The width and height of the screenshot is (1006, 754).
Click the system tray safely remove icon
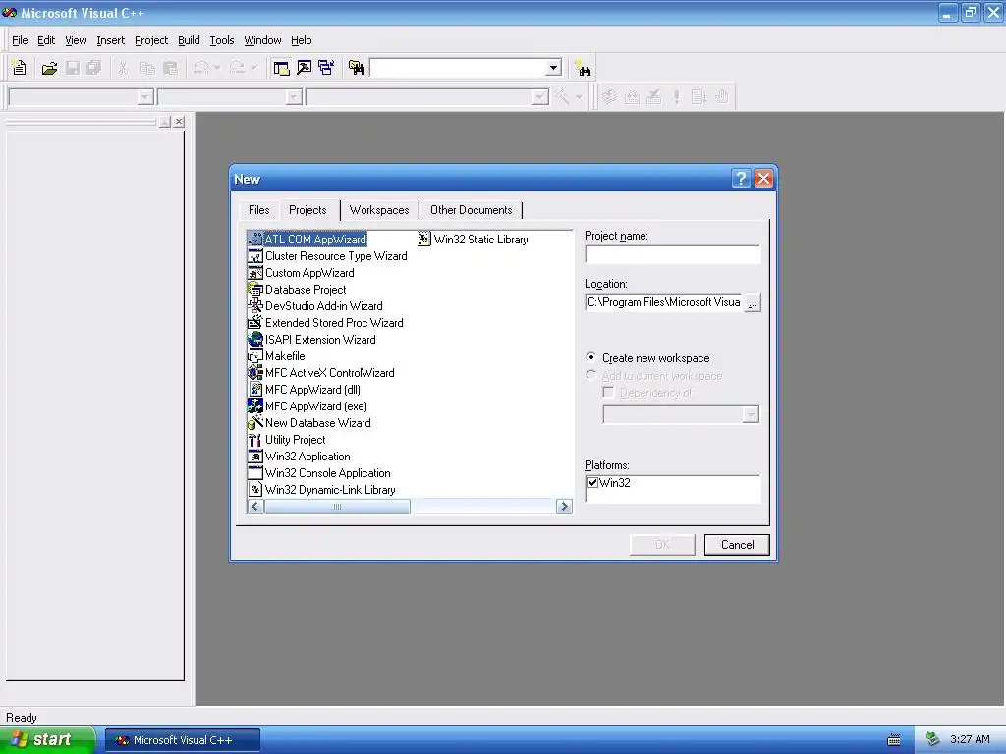click(x=932, y=740)
